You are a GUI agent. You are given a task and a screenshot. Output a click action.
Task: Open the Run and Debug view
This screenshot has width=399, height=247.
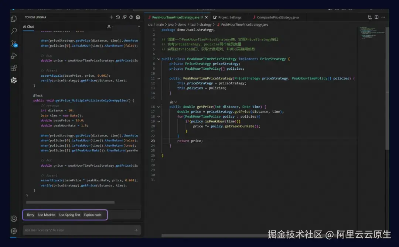click(14, 56)
